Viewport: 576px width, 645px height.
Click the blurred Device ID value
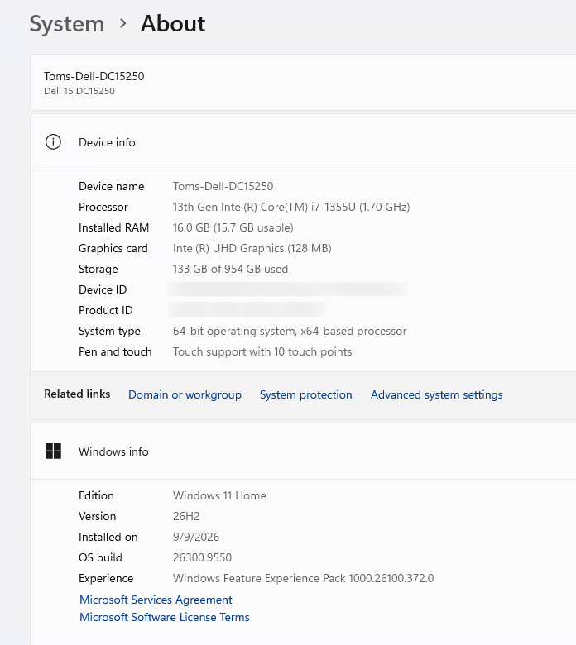(x=287, y=289)
